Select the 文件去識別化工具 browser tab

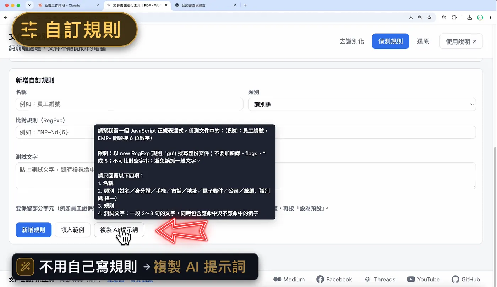tap(137, 5)
